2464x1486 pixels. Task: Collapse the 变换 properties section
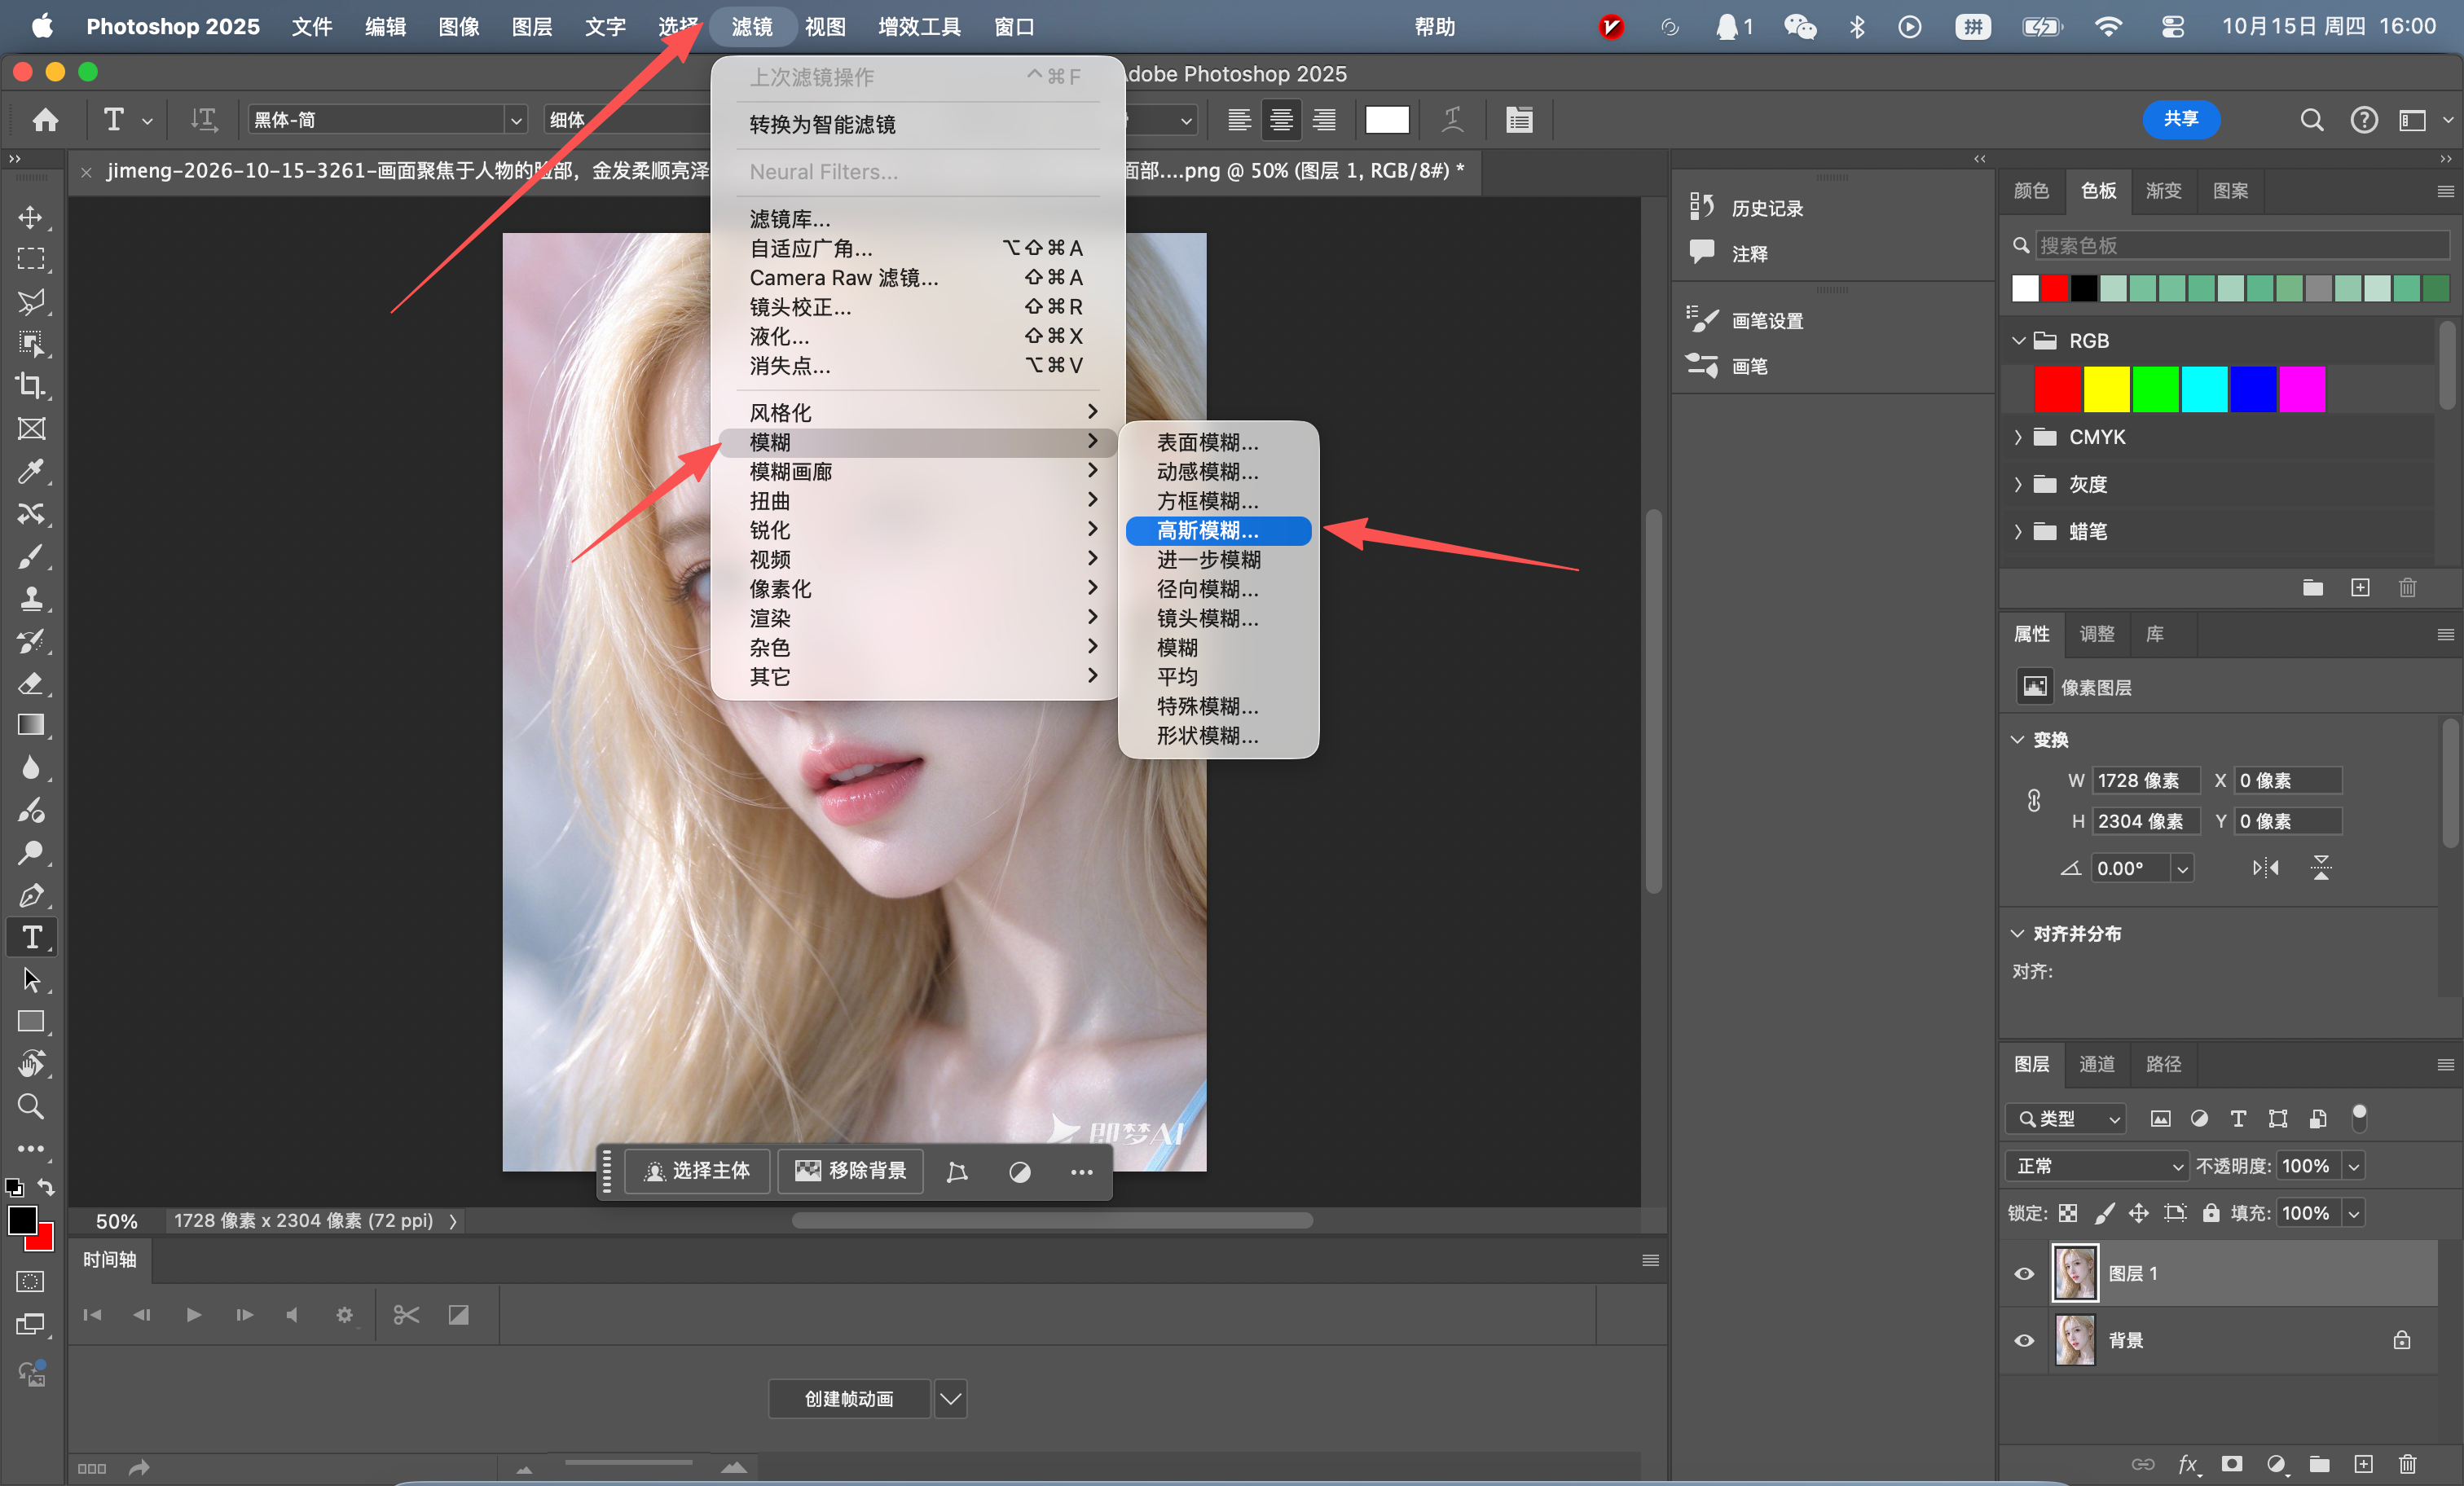pos(2017,739)
